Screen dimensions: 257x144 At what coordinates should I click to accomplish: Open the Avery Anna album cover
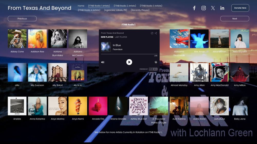tap(199, 106)
